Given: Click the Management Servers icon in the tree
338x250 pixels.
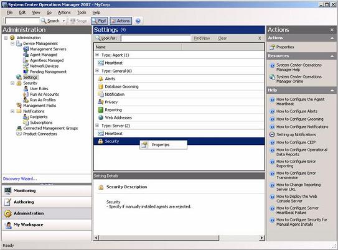Looking at the screenshot, I should (x=26, y=49).
